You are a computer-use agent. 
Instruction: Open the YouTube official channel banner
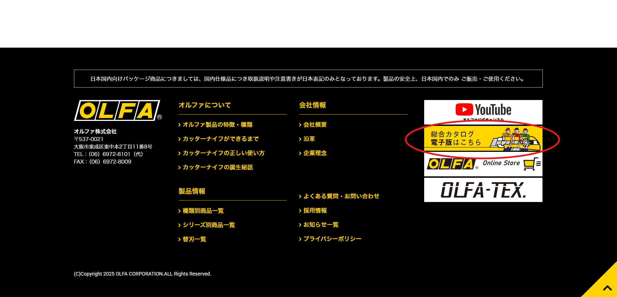(x=483, y=112)
